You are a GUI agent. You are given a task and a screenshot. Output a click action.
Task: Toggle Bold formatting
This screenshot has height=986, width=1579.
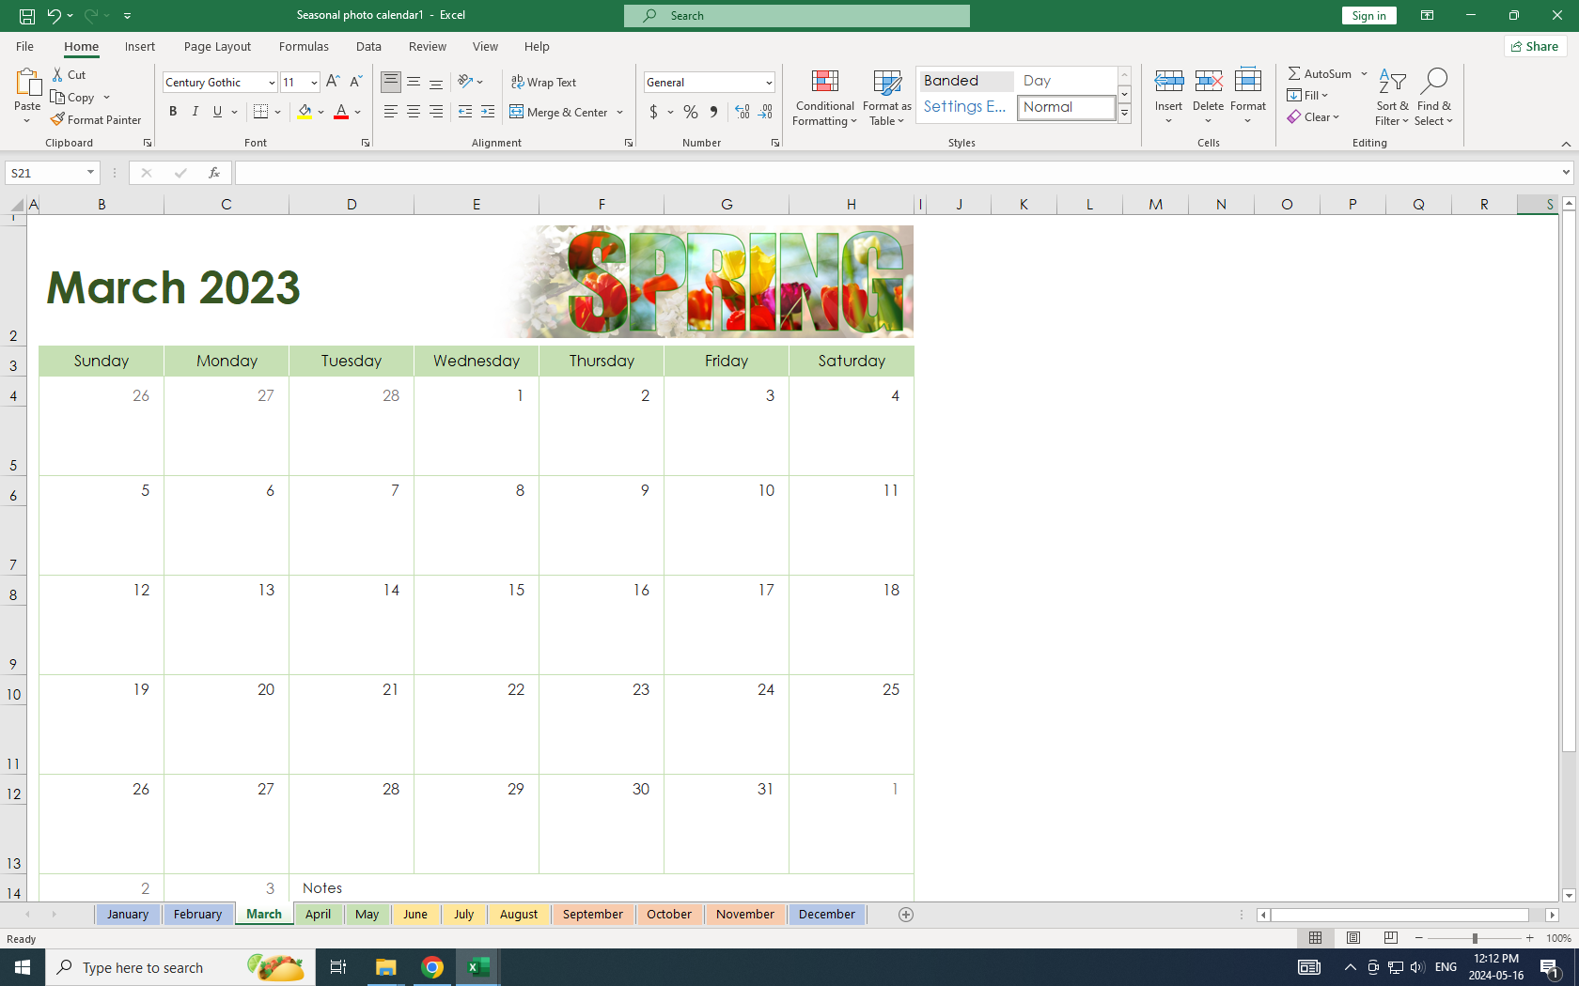point(173,113)
